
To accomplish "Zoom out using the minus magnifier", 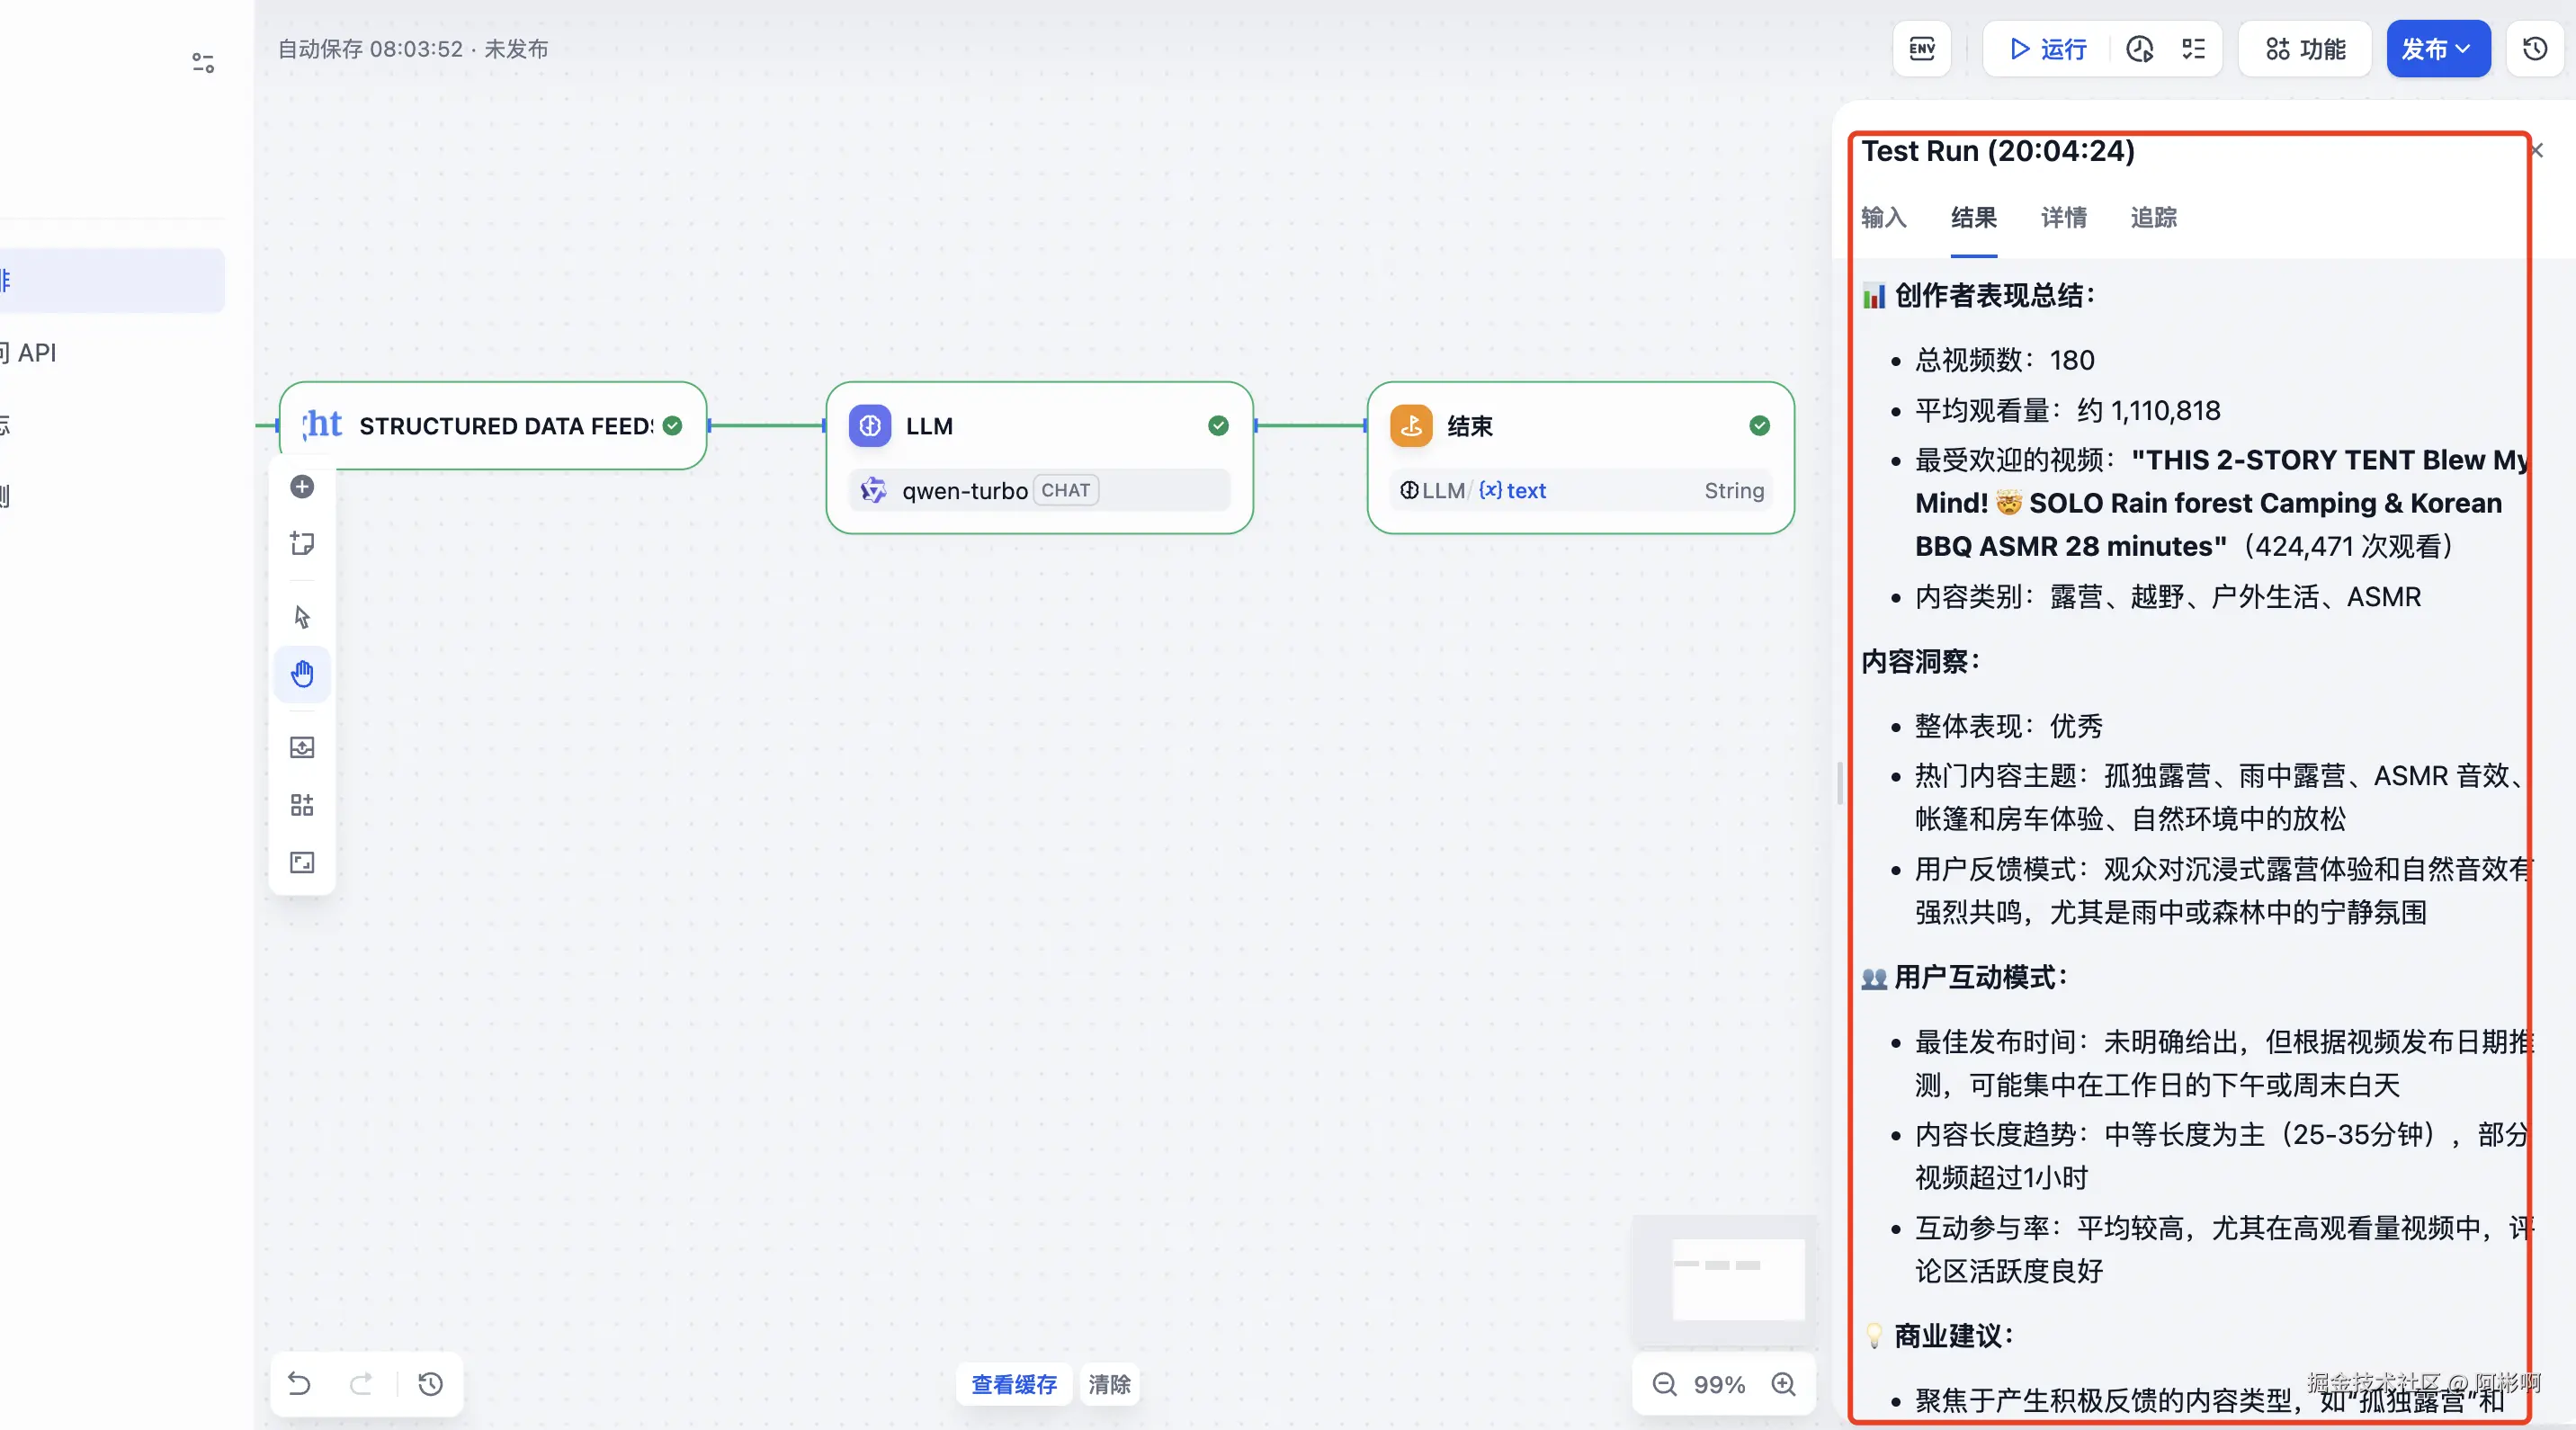I will click(x=1664, y=1384).
